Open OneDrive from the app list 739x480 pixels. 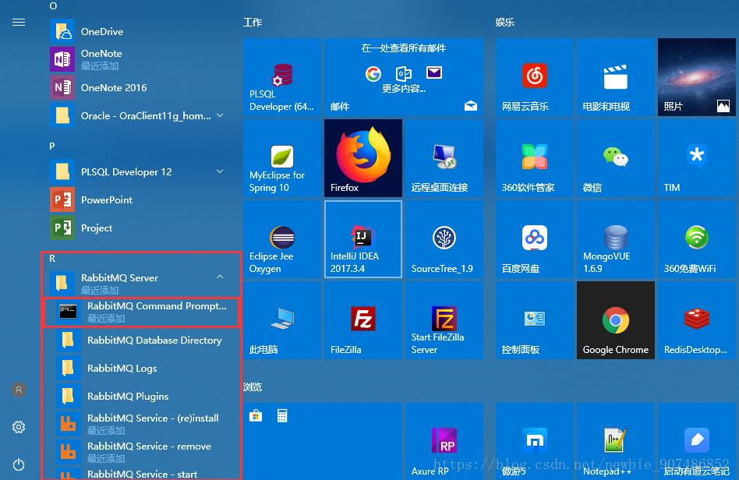click(x=140, y=31)
